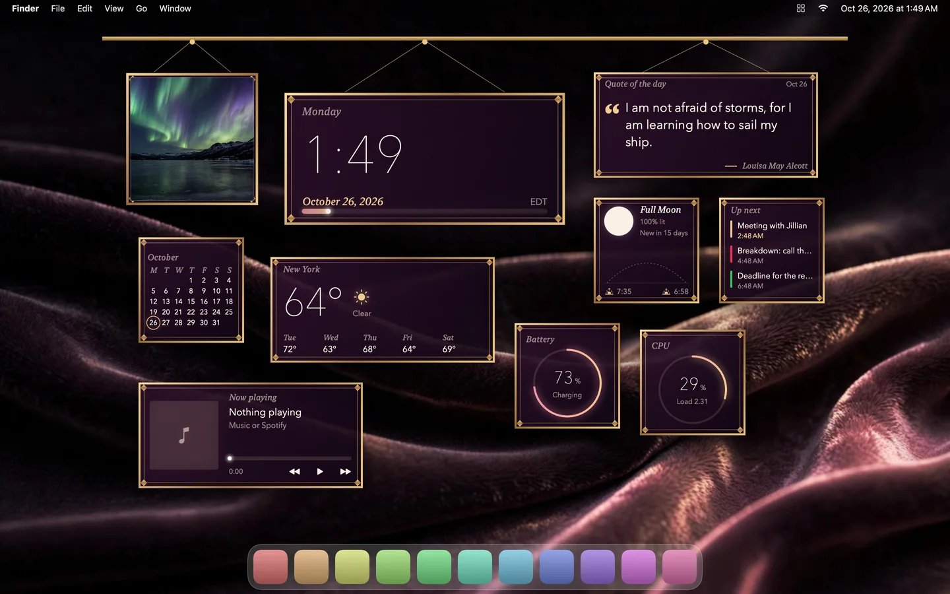Select day 31 in October calendar
This screenshot has width=950, height=594.
click(216, 323)
